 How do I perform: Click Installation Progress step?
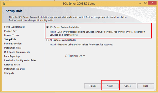click(x=14, y=69)
